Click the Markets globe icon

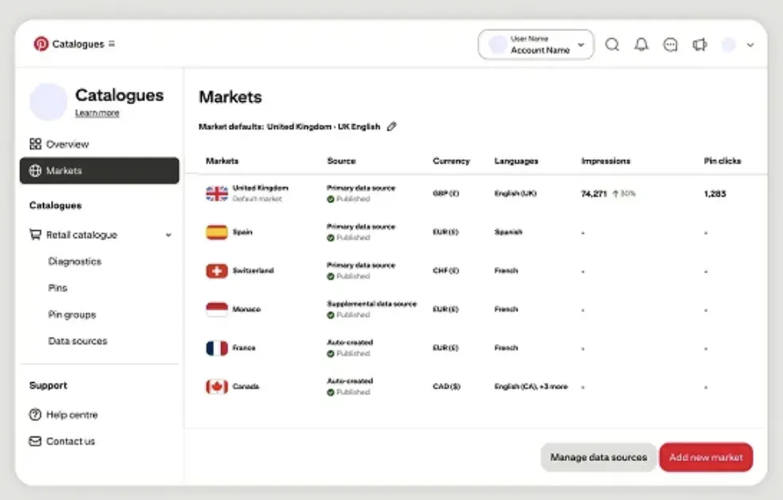(35, 170)
